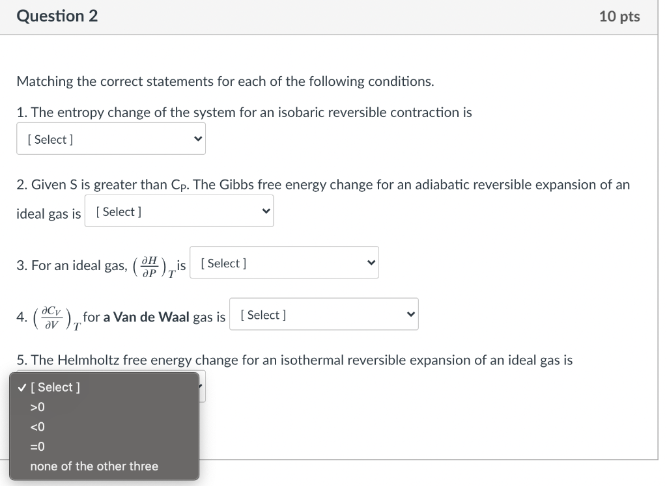The height and width of the screenshot is (486, 667).
Task: Click the chevron on question 1's dropdown
Action: point(197,139)
